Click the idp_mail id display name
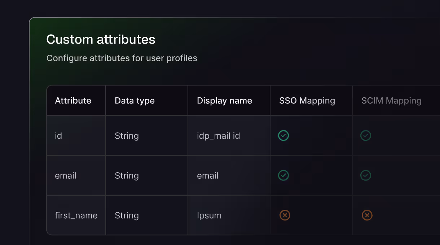The width and height of the screenshot is (440, 245). pos(218,136)
